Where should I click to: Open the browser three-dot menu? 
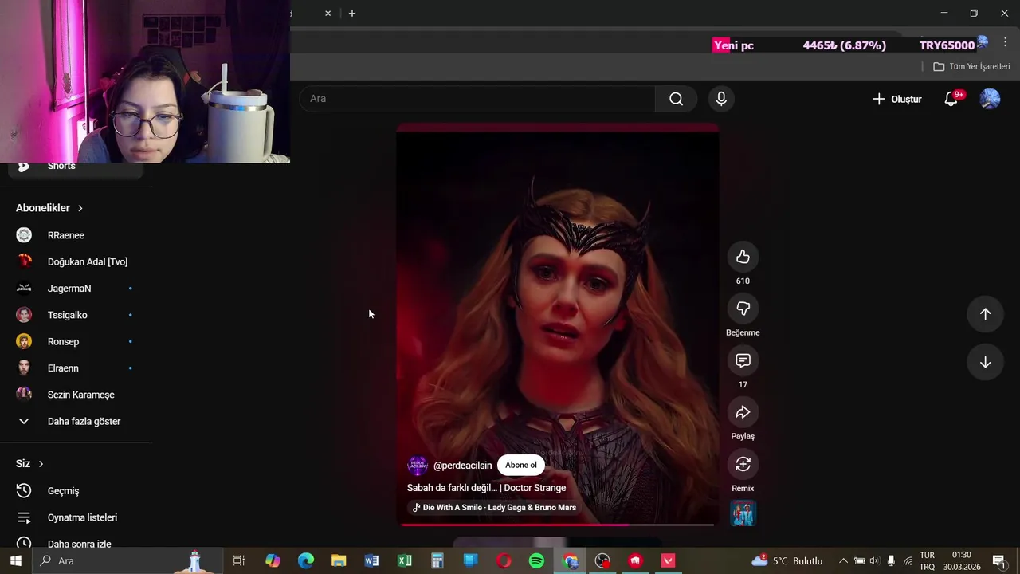tap(1005, 43)
